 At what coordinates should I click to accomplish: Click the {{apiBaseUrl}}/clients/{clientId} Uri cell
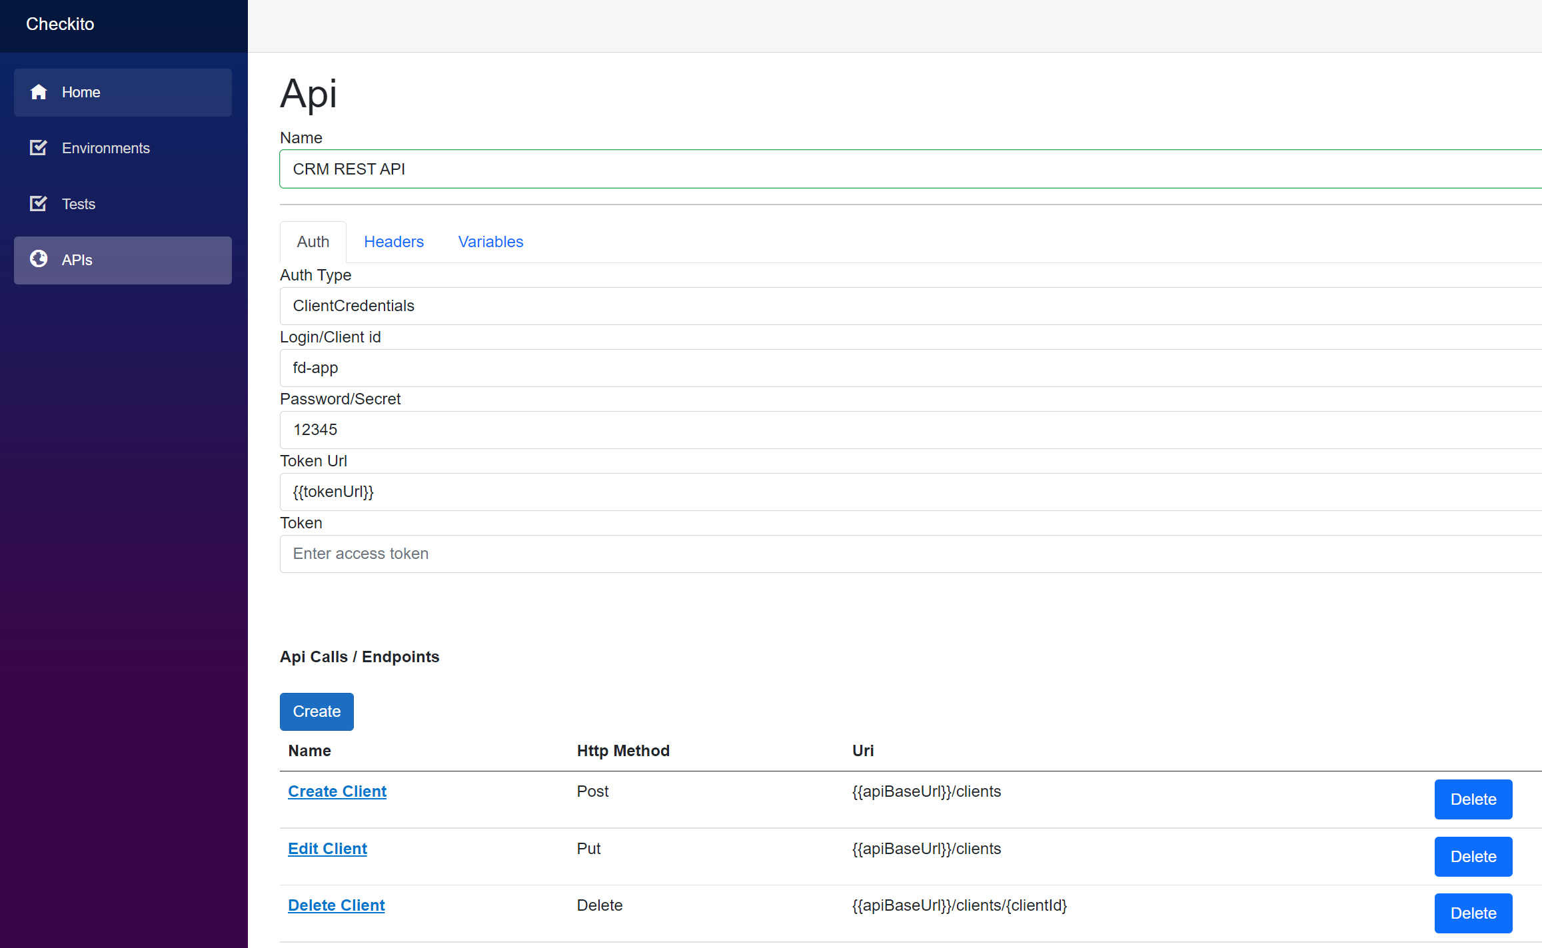(960, 905)
